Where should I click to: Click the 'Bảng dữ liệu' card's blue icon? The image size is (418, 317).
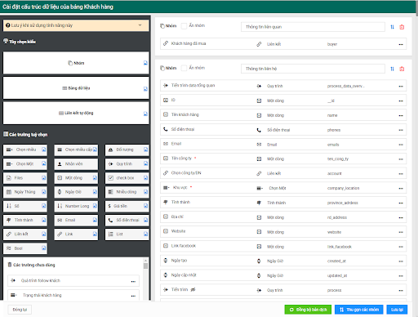(x=145, y=89)
